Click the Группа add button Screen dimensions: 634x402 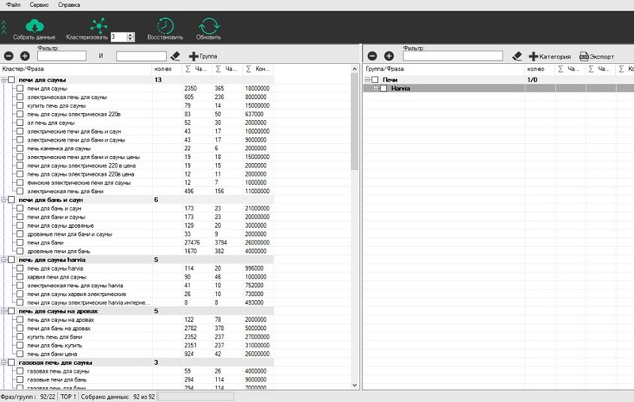point(204,56)
